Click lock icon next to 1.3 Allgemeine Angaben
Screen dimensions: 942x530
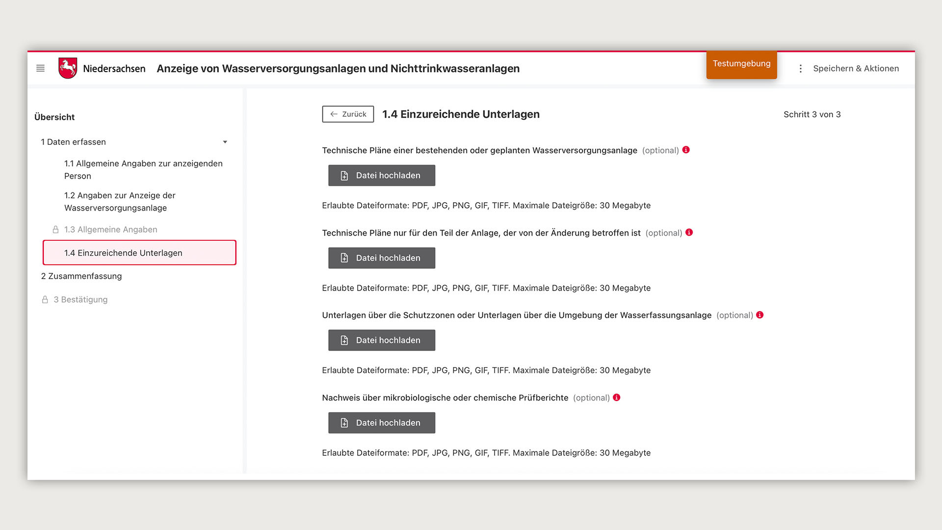tap(55, 230)
